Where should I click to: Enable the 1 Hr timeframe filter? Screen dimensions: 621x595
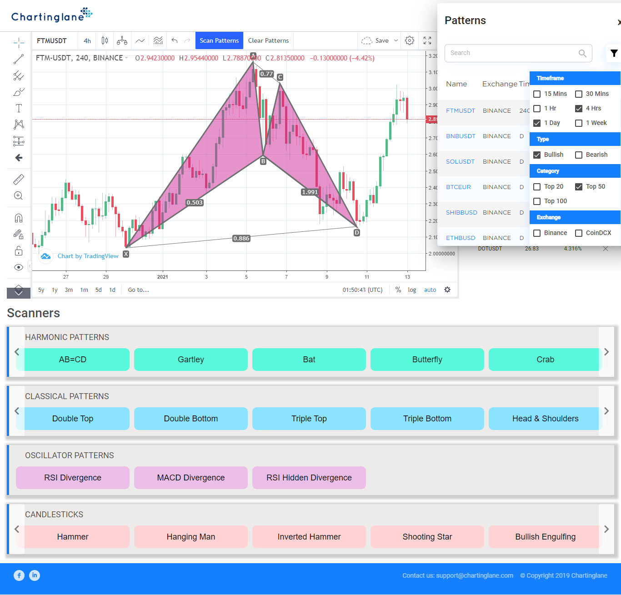(537, 109)
